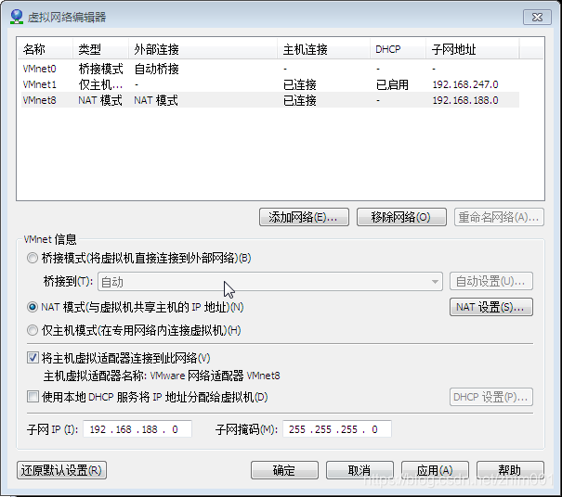
Task: Click the 重命名网络(A)... button
Action: [499, 217]
